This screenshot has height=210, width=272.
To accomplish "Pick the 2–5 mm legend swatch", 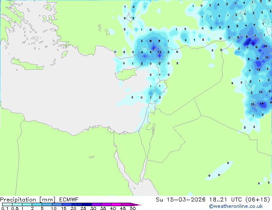I will coord(37,204).
